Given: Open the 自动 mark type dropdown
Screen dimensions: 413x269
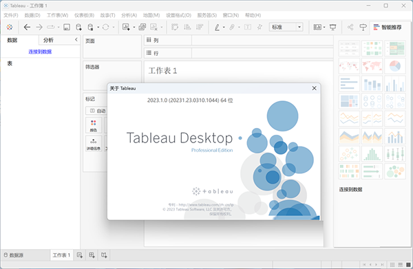Looking at the screenshot, I should [96, 111].
